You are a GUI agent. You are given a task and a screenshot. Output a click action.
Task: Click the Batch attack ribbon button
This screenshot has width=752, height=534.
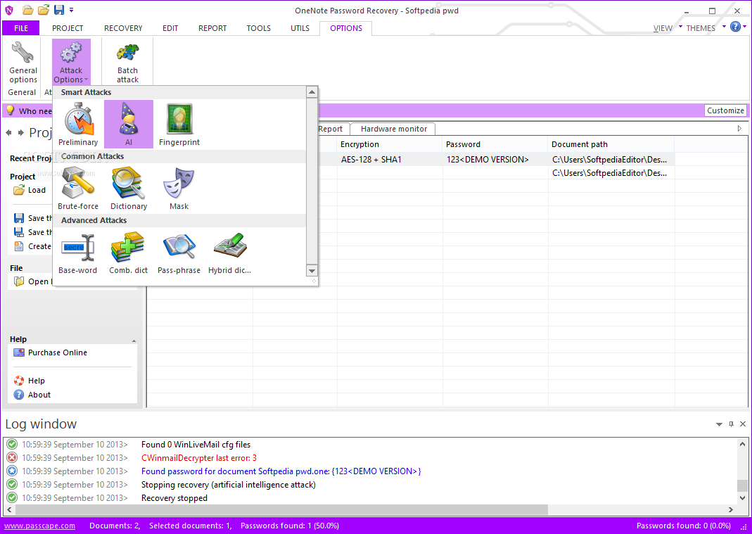point(127,63)
